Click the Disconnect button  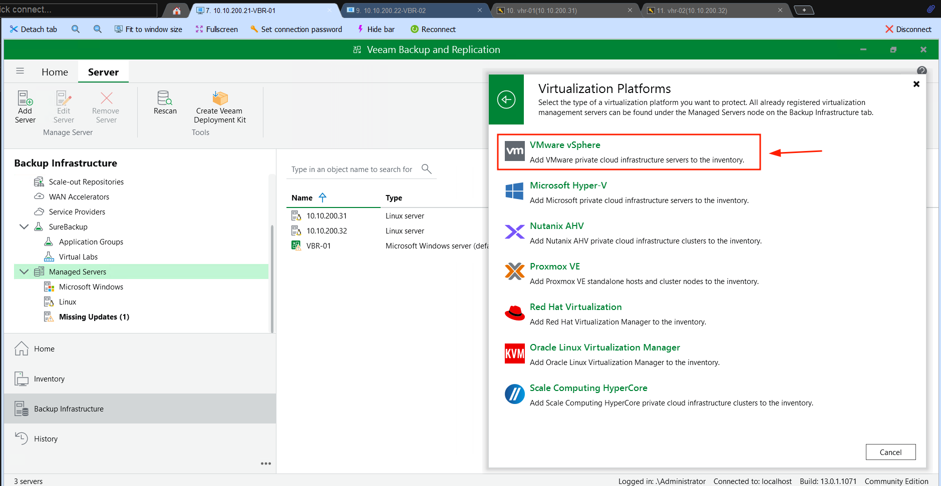pos(908,29)
